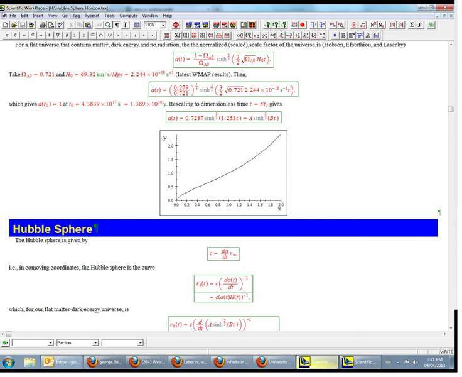Image resolution: width=462 pixels, height=377 pixels.
Task: Click the Windows Start button
Action: coord(9,363)
